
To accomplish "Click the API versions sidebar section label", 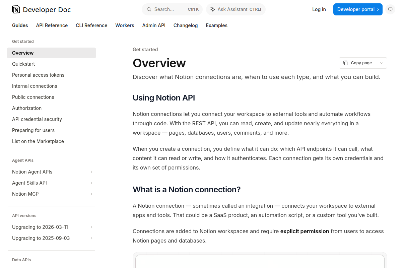I will pos(24,216).
